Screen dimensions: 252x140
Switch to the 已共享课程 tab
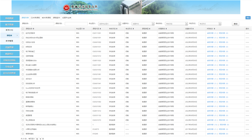pyautogui.click(x=35, y=18)
